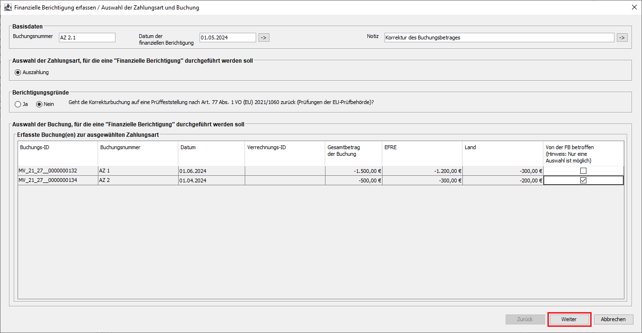The height and width of the screenshot is (333, 642).
Task: Click the Notiz text field
Action: [499, 38]
